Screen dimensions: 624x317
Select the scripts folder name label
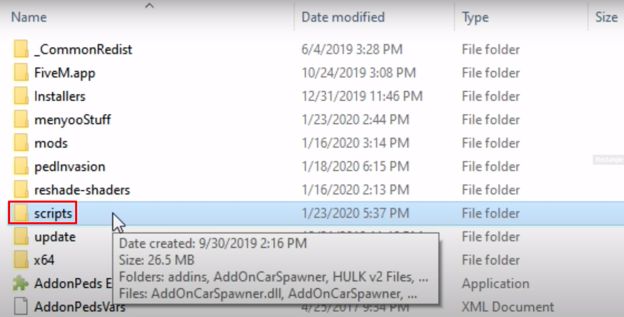click(53, 214)
